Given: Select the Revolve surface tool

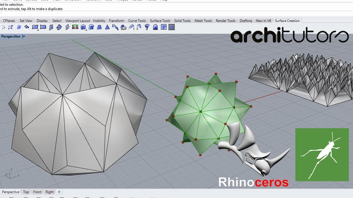Looking at the screenshot, I should pyautogui.click(x=147, y=27).
